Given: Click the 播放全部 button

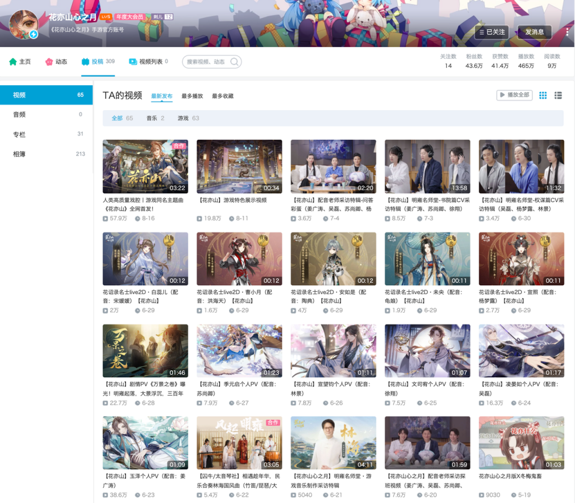Looking at the screenshot, I should click(514, 95).
